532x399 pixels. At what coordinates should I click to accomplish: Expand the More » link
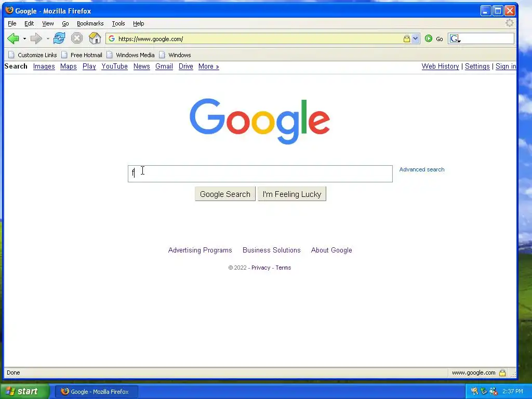pos(208,66)
